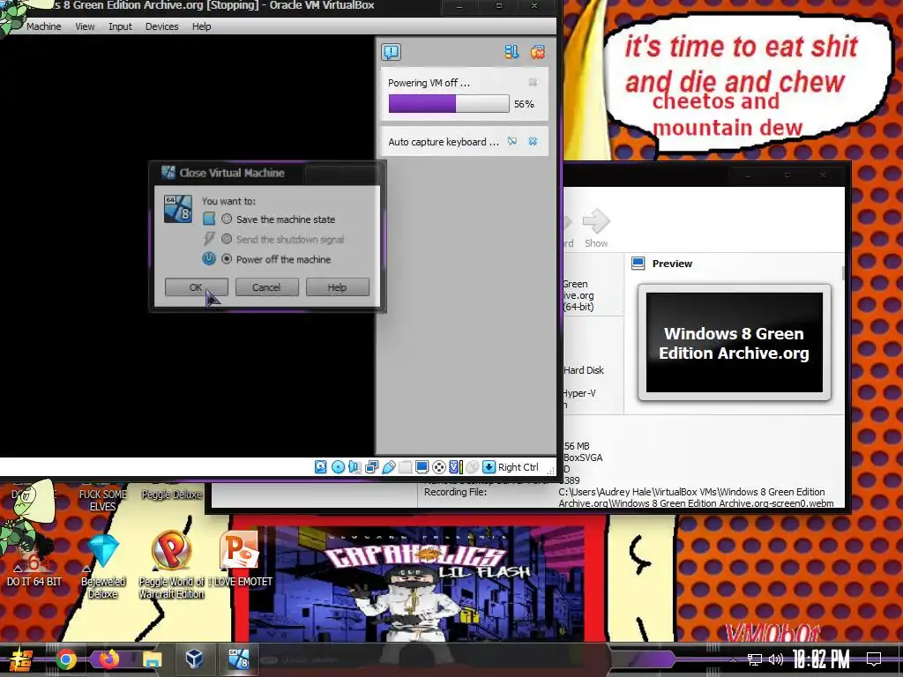Image resolution: width=903 pixels, height=677 pixels.
Task: Select Save the machine state option
Action: click(x=227, y=219)
